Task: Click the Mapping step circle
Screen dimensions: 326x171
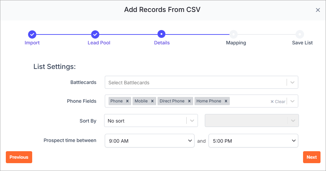Action: (x=234, y=34)
